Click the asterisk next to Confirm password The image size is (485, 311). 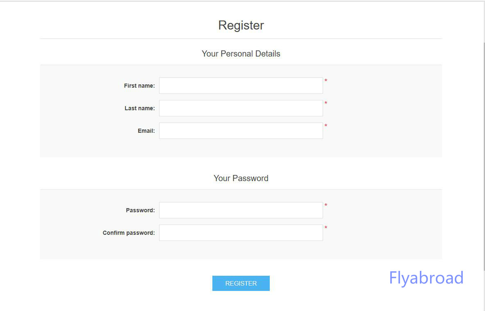(326, 228)
